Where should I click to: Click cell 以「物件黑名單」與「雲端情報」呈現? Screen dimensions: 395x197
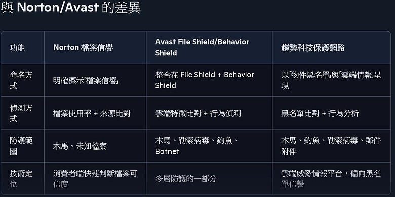pyautogui.click(x=331, y=80)
